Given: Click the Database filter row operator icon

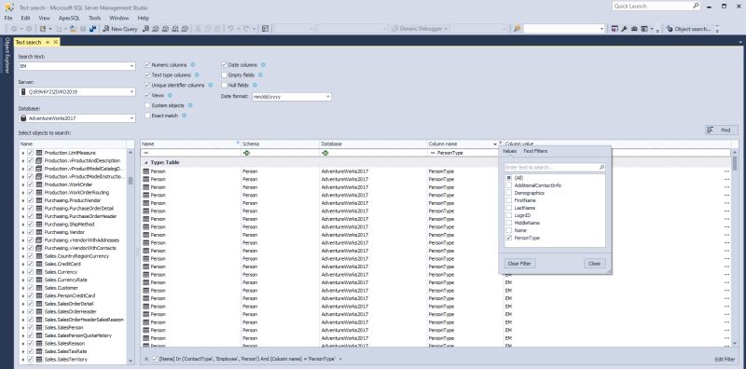Looking at the screenshot, I should coord(325,153).
